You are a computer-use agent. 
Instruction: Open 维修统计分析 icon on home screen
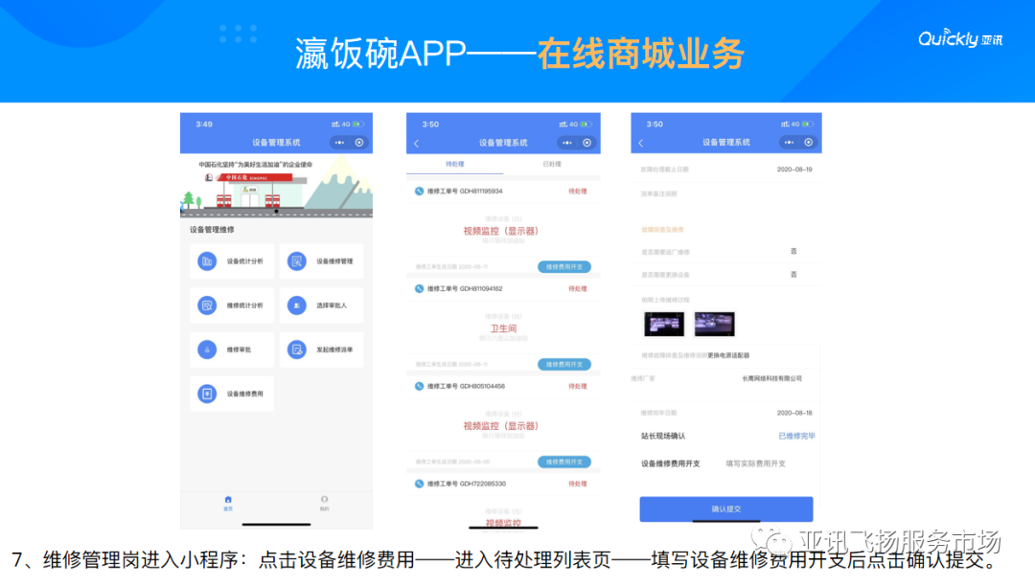coord(207,305)
